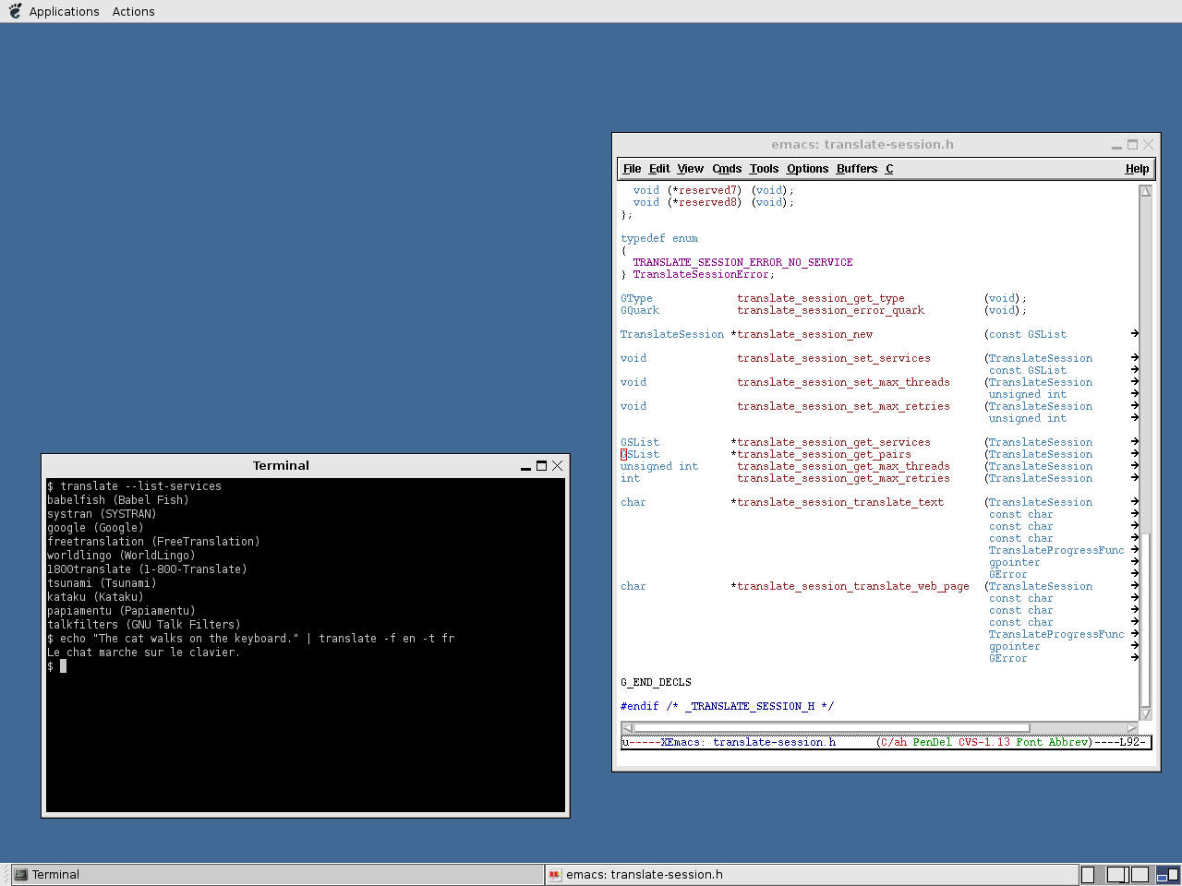Viewport: 1182px width, 886px height.
Task: Open the Options menu in emacs
Action: 807,169
